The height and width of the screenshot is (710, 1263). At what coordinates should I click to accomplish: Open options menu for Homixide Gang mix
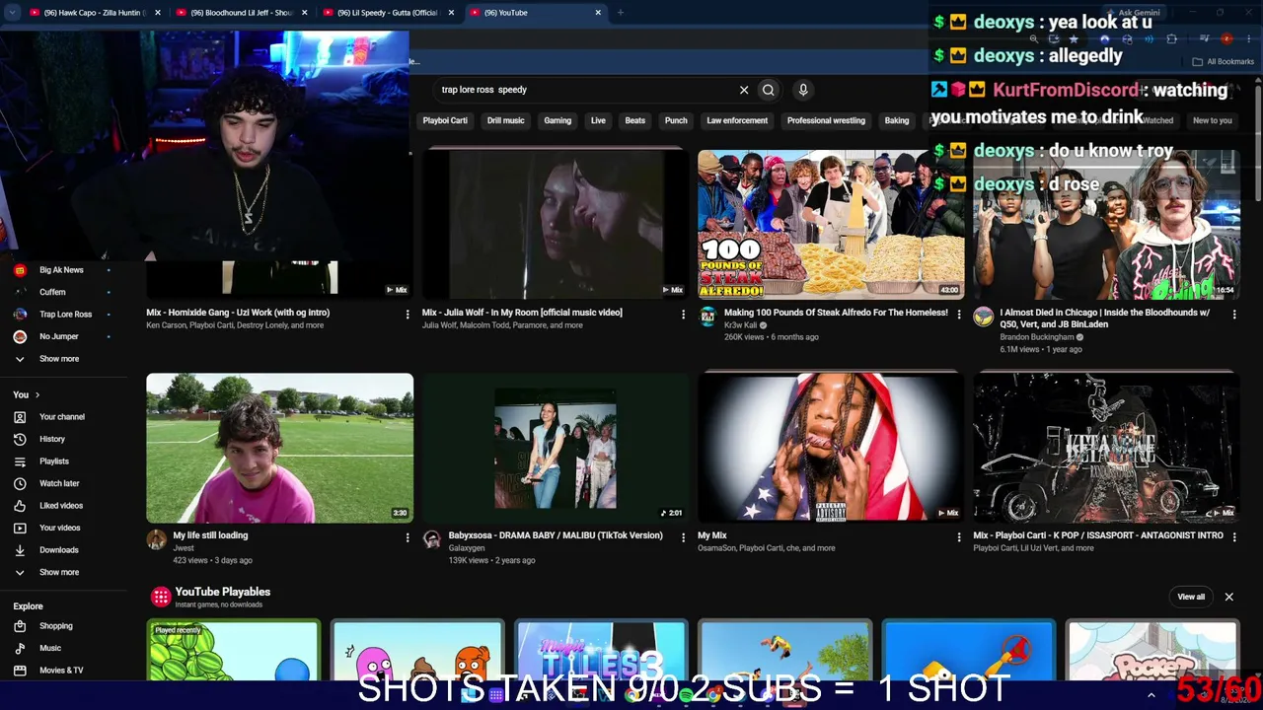pyautogui.click(x=408, y=315)
